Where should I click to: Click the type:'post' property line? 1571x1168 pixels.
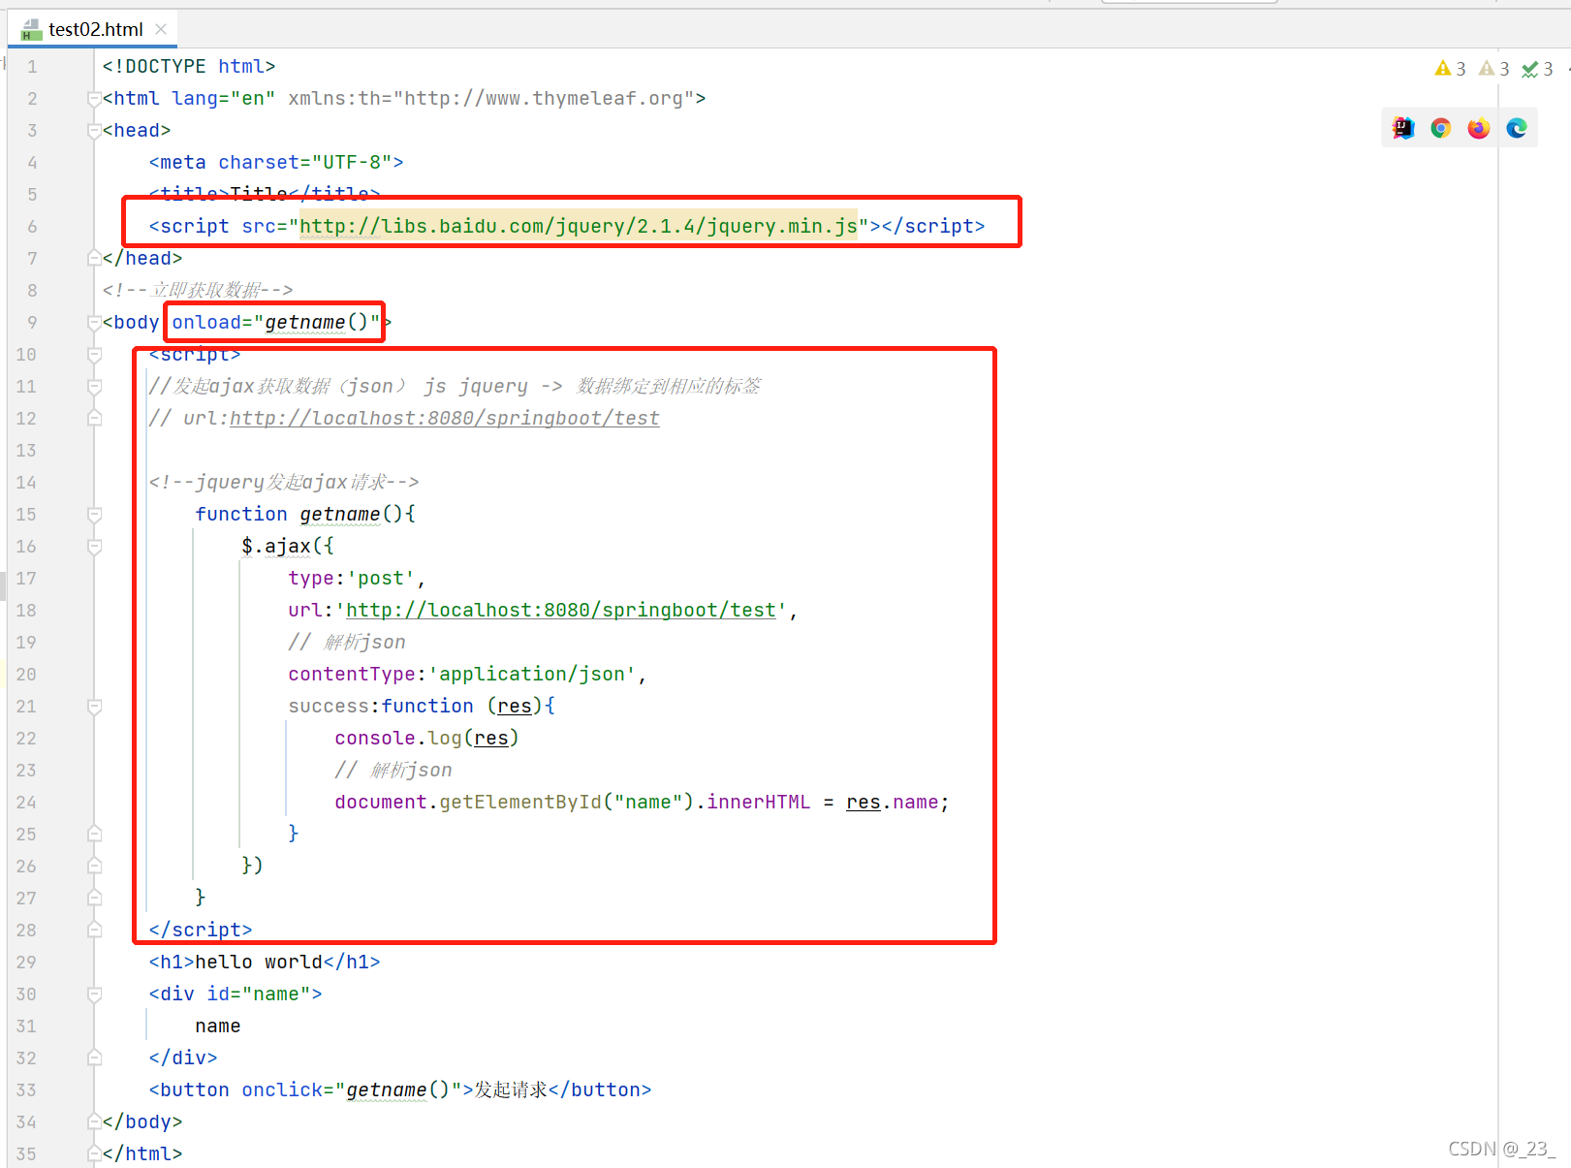tap(356, 578)
